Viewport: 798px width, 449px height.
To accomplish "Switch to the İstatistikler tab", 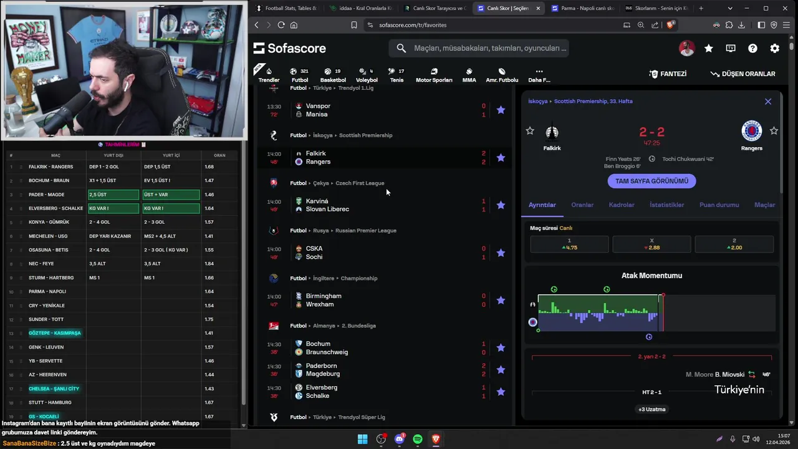I will [x=666, y=205].
